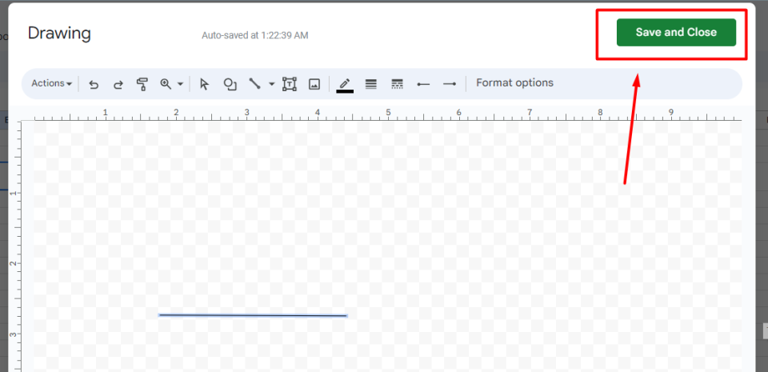Viewport: 768px width, 372px height.
Task: Open the Line weight options
Action: pyautogui.click(x=370, y=84)
